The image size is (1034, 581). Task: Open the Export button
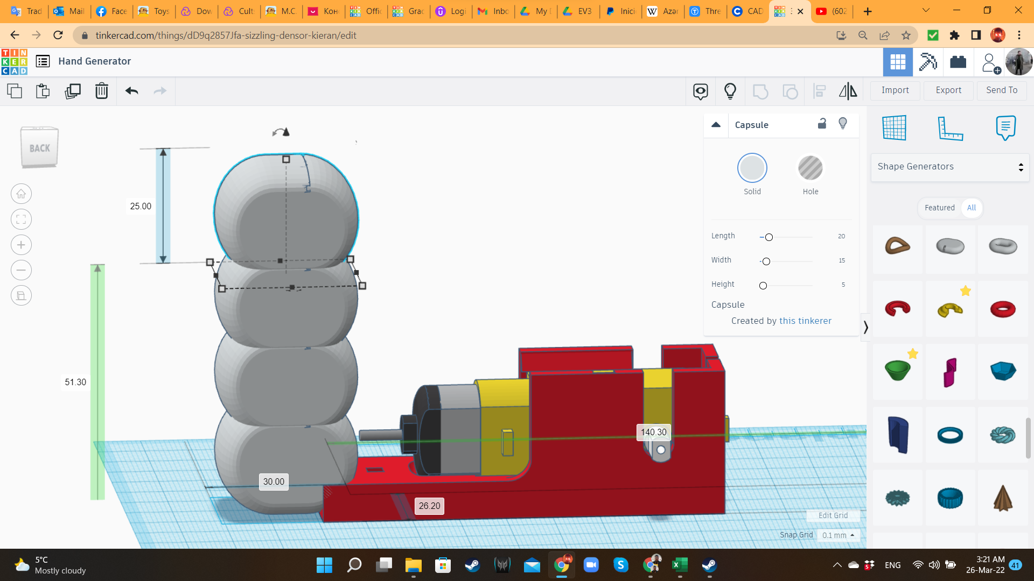(948, 90)
